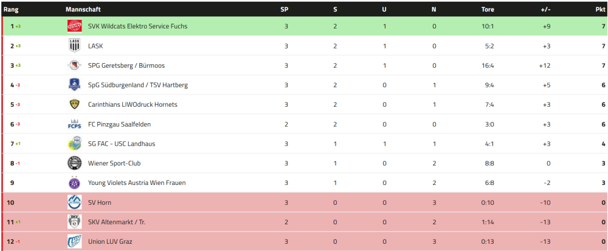Open Young Violets Austria Wien Frauen link
The height and width of the screenshot is (251, 608).
tap(137, 183)
